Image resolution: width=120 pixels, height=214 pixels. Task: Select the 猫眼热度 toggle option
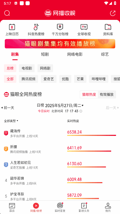pos(89,94)
